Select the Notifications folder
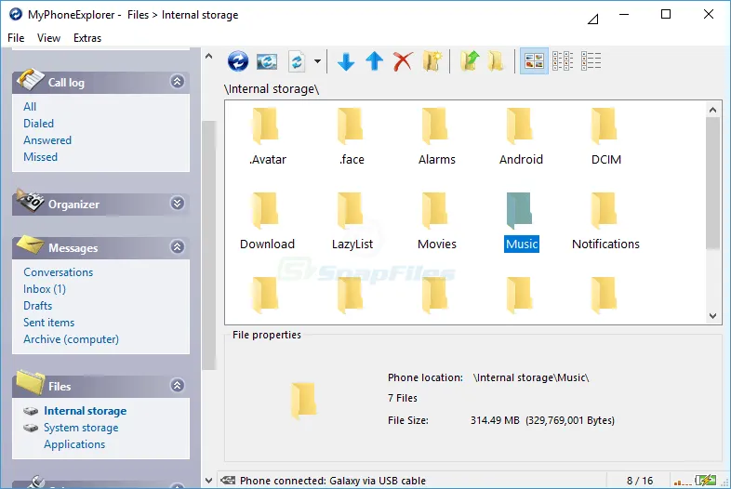Screen dimensions: 731x489 click(x=605, y=221)
